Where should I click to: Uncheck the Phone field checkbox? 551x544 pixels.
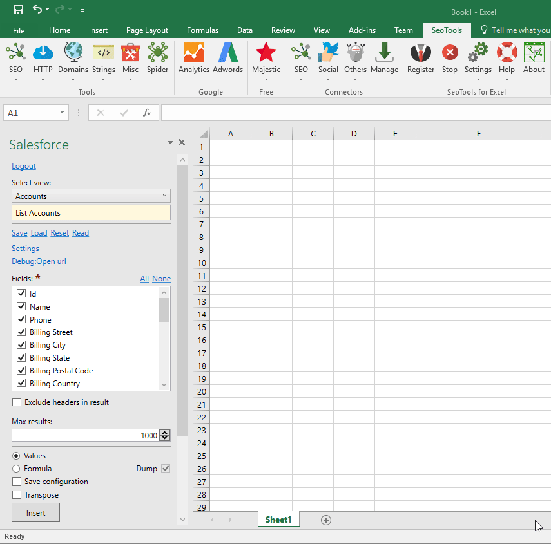coord(21,319)
